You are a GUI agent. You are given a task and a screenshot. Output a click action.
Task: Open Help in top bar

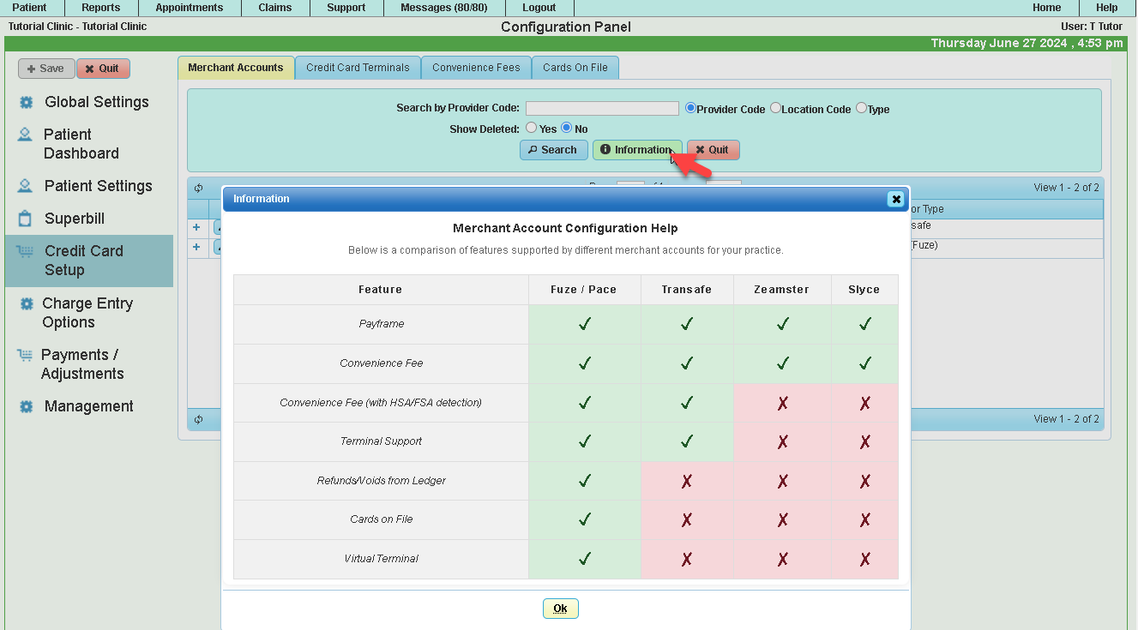click(x=1107, y=8)
